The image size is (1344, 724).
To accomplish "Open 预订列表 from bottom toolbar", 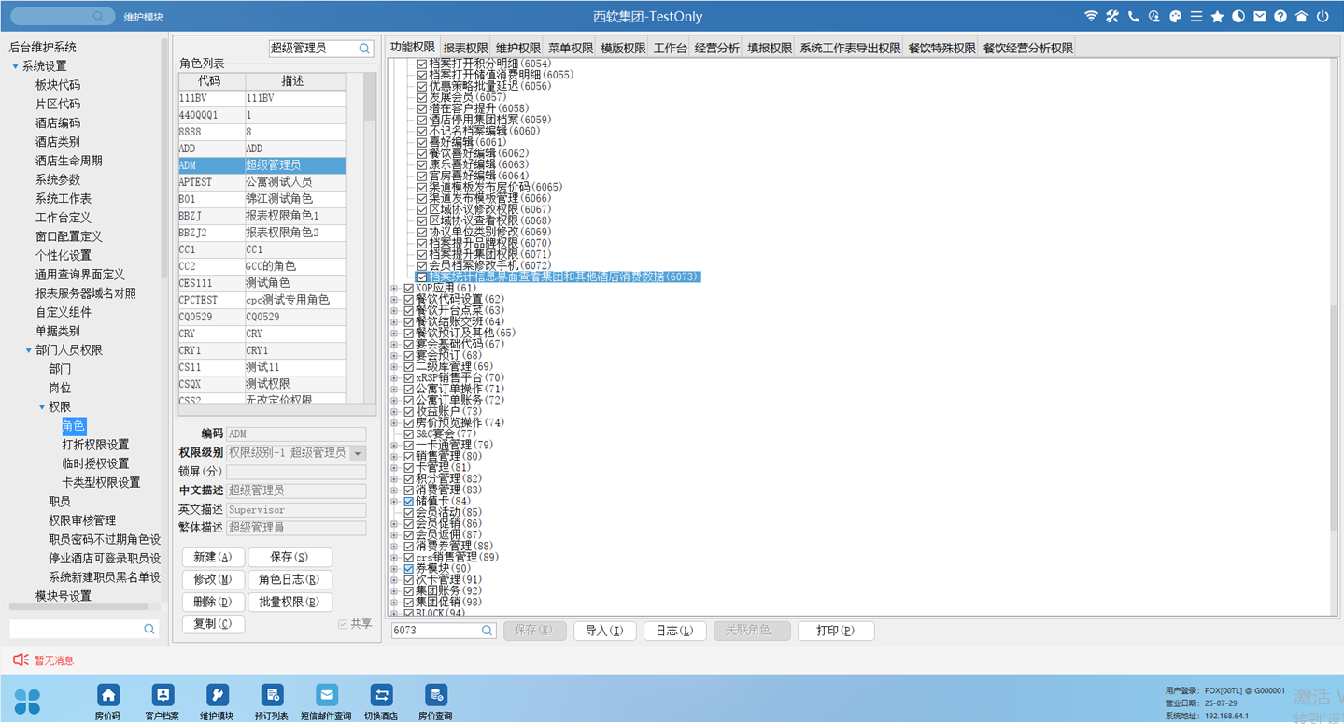I will point(272,696).
